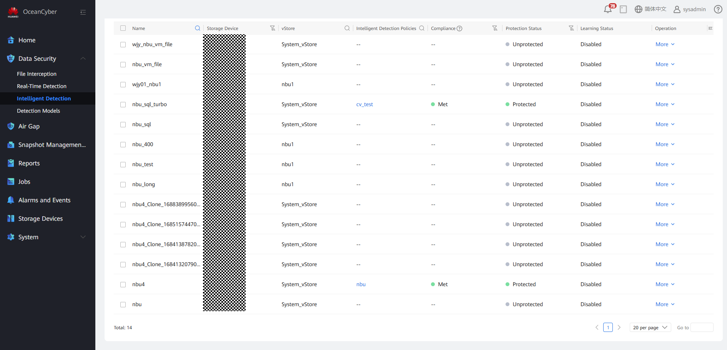Expand More dropdown for wjy_nbu_vm_file row
The image size is (727, 350).
point(665,44)
